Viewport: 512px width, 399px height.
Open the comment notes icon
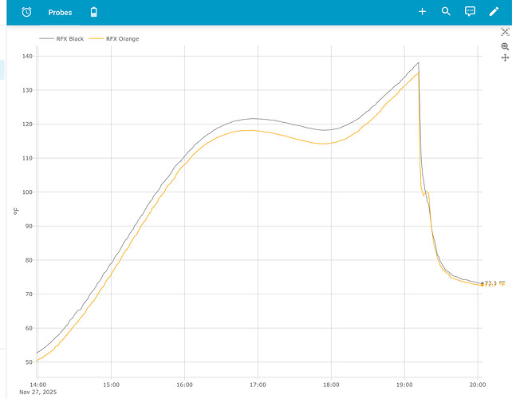click(x=470, y=11)
